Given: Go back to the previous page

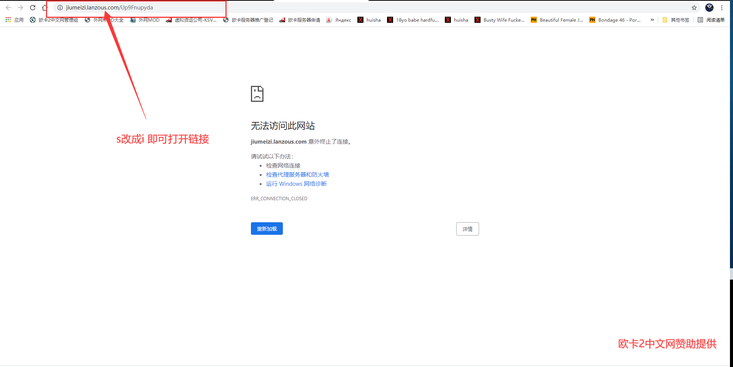Looking at the screenshot, I should 8,8.
